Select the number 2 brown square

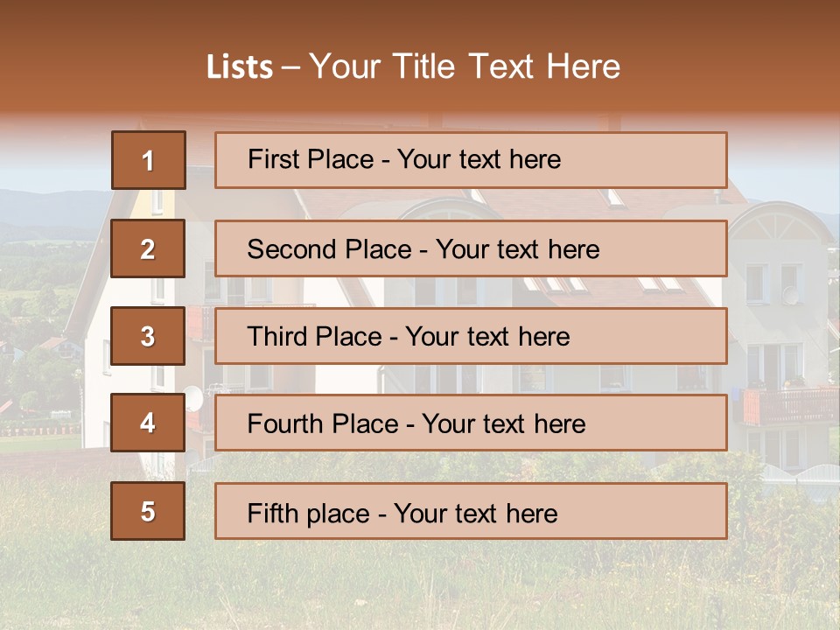148,248
